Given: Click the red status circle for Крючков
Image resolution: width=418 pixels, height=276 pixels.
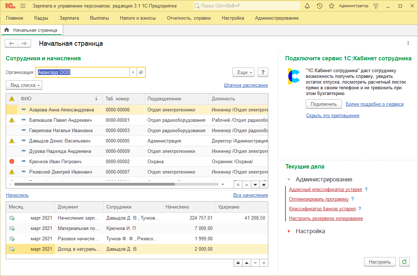Looking at the screenshot, I should coord(11,162).
